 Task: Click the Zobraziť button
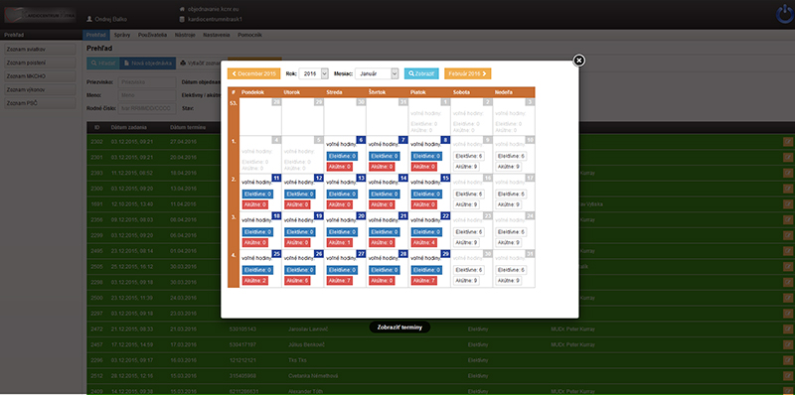[421, 73]
